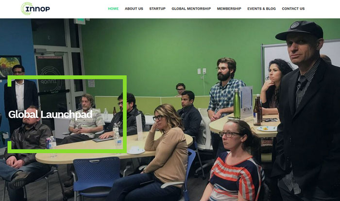Click the framed painting on blue wall

click(10, 67)
